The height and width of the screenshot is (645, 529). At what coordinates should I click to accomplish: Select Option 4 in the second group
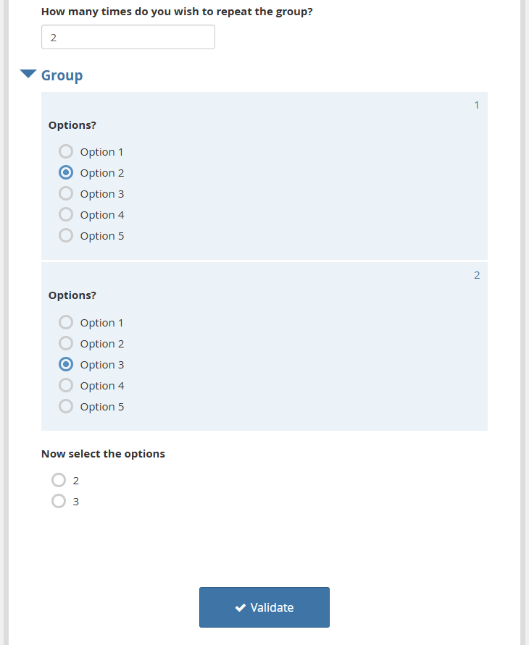pyautogui.click(x=65, y=385)
